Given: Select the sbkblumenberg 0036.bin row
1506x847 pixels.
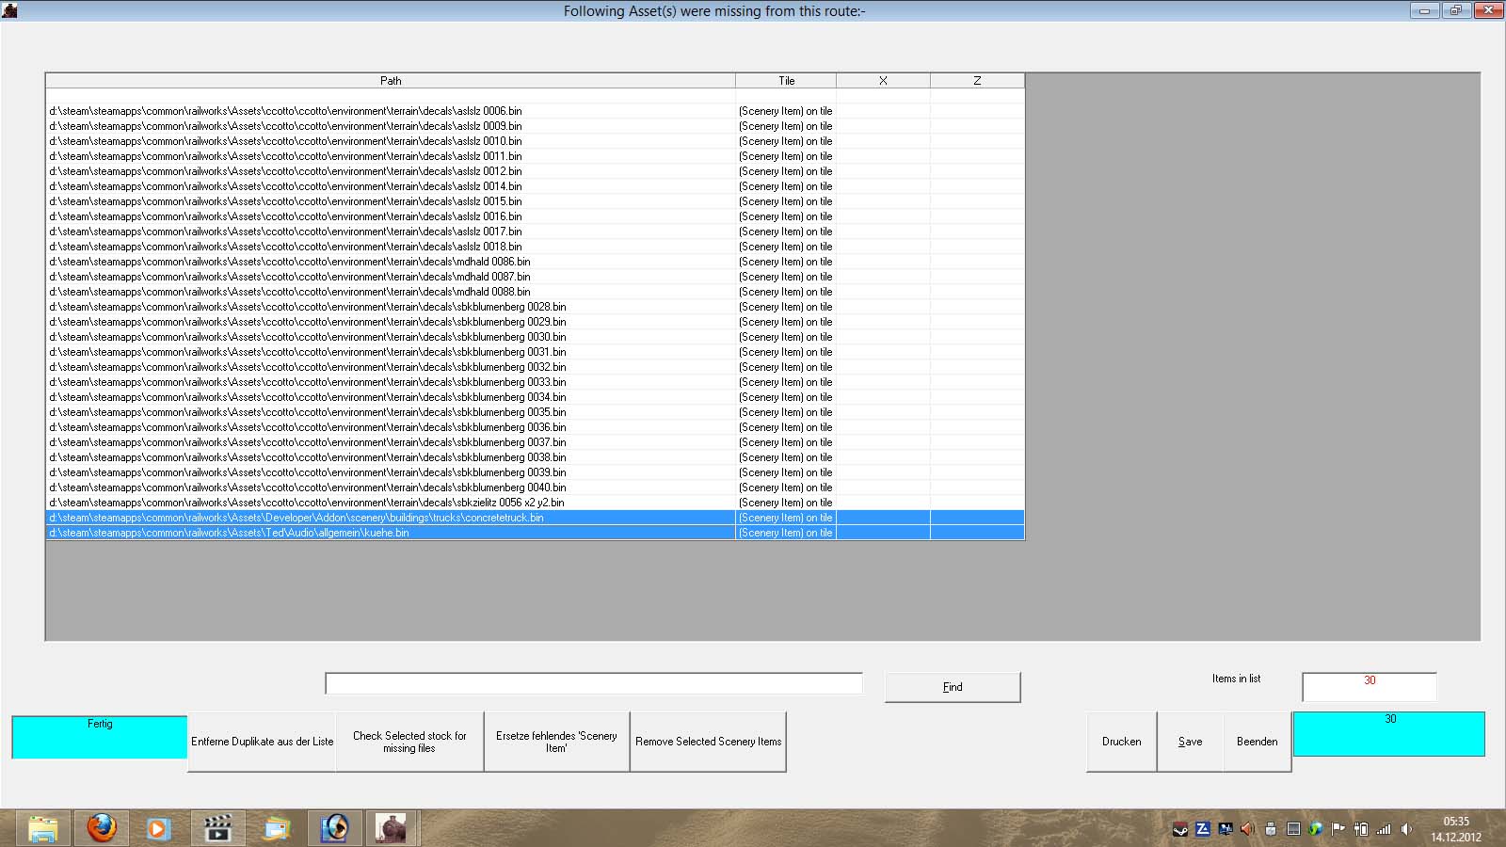Looking at the screenshot, I should click(x=535, y=427).
